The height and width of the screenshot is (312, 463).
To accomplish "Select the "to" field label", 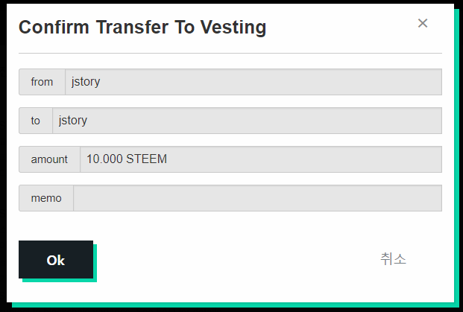I will (x=36, y=121).
